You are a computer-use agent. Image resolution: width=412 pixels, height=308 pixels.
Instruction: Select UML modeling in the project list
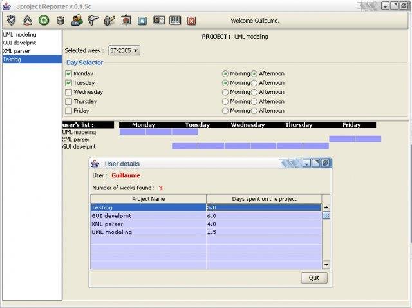tap(32, 34)
